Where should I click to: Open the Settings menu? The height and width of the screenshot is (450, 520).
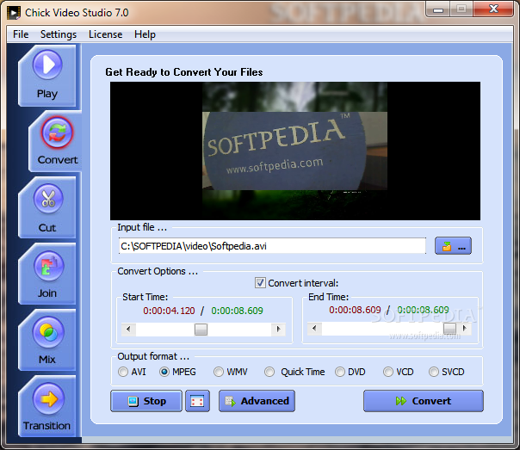(59, 34)
